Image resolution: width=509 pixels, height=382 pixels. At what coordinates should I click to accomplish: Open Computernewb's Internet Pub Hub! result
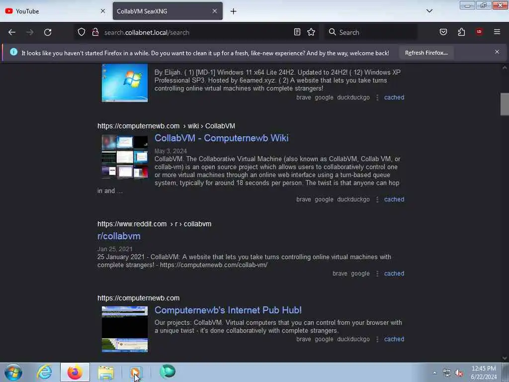pos(228,310)
